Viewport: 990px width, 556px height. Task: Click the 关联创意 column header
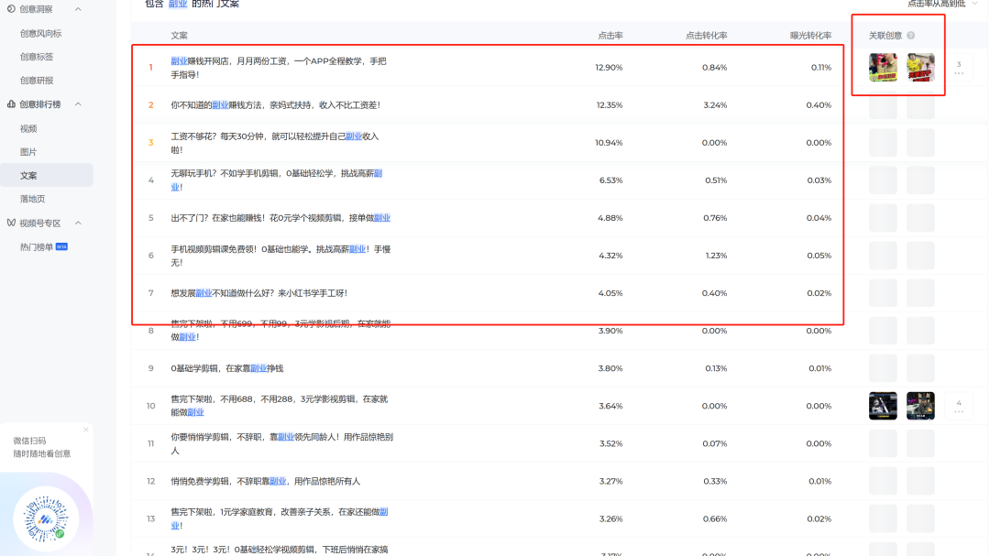(x=885, y=36)
